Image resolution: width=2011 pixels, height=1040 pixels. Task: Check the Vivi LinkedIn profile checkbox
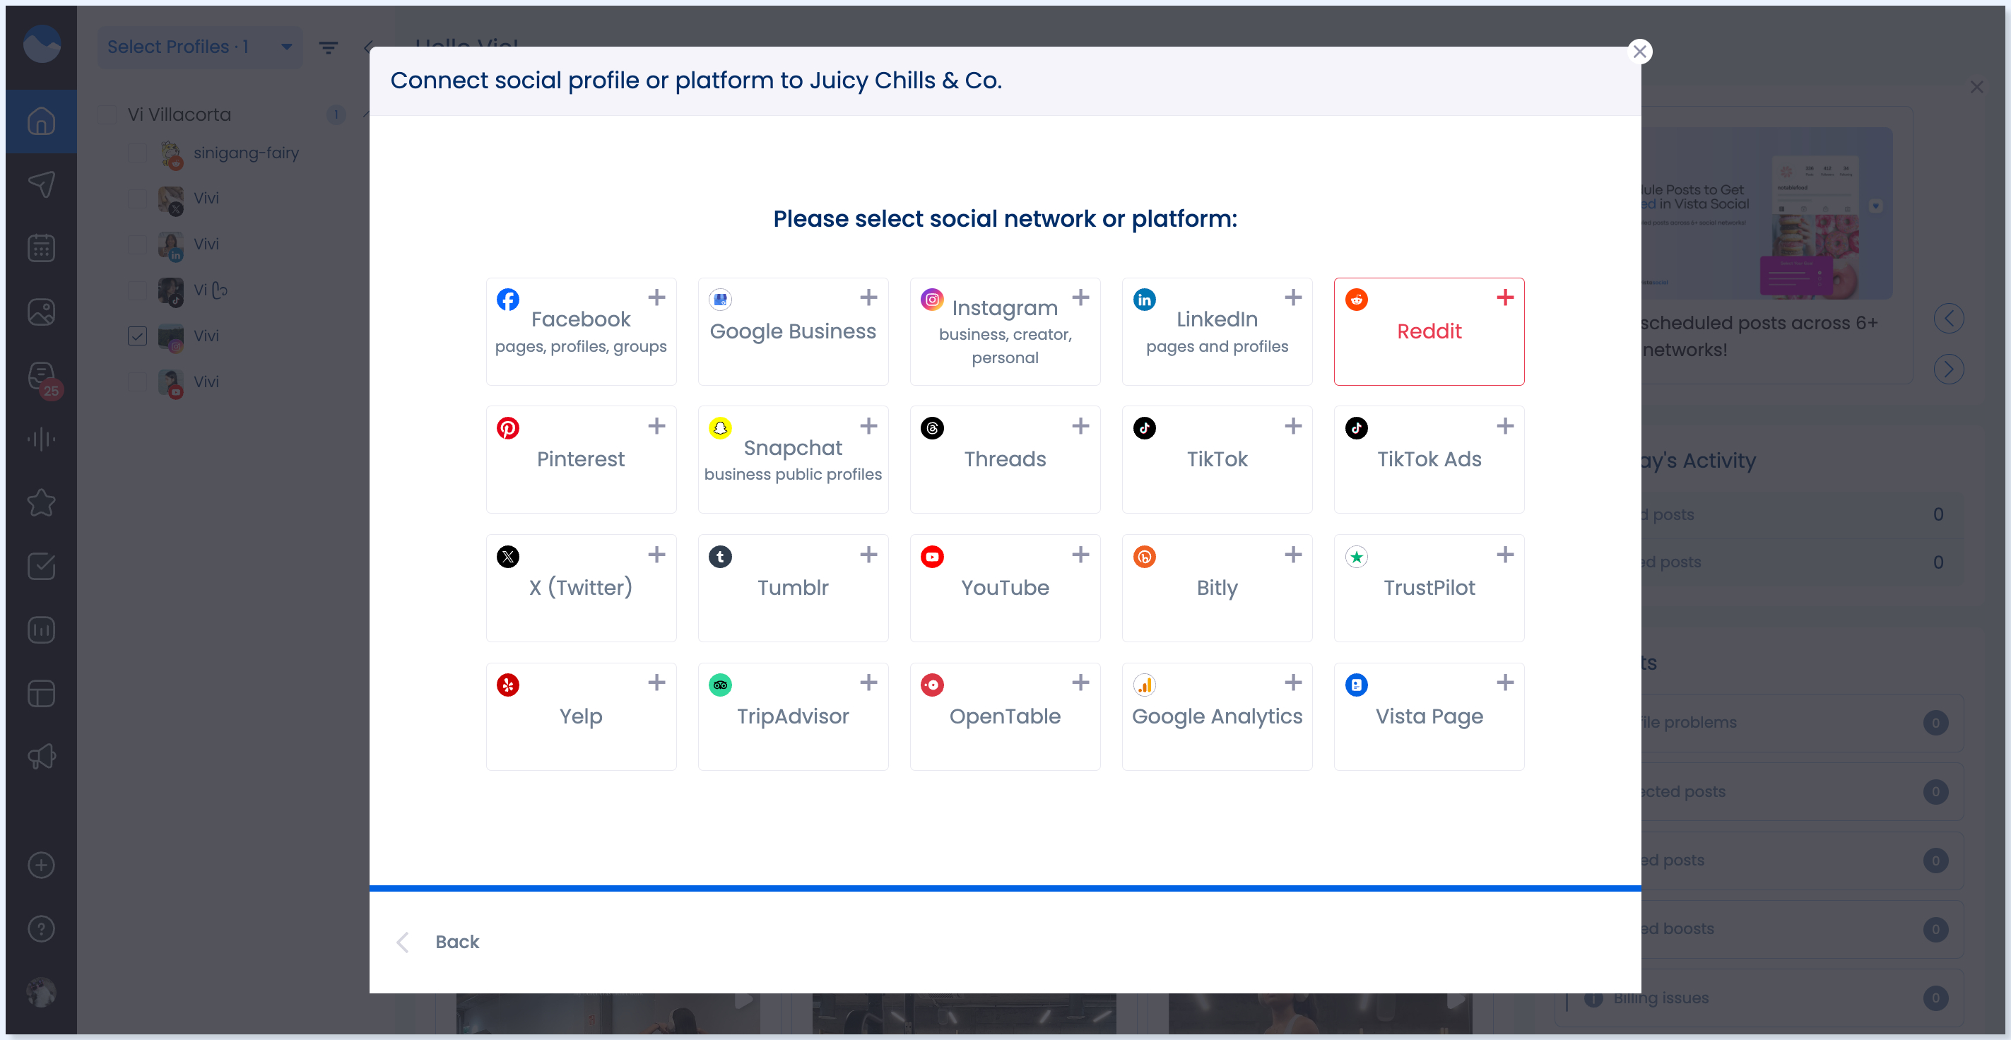point(137,244)
